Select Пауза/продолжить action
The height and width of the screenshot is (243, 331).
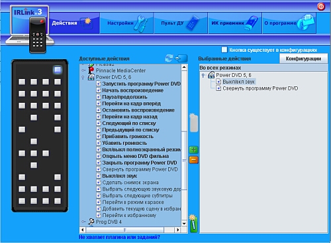tap(124, 97)
